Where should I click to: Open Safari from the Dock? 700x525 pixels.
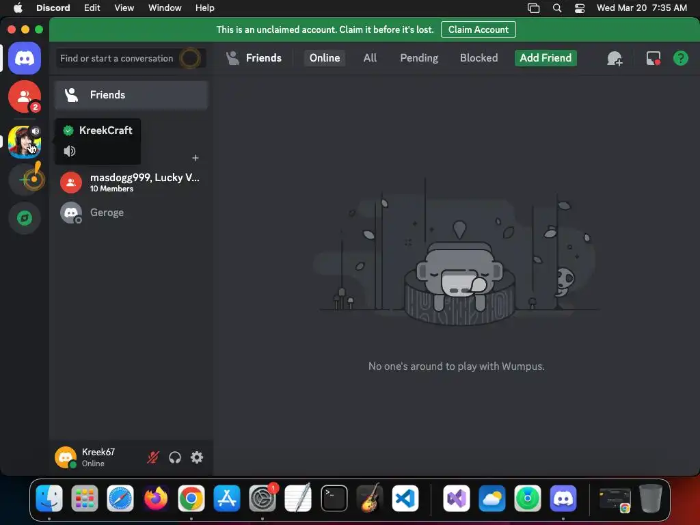(x=120, y=498)
